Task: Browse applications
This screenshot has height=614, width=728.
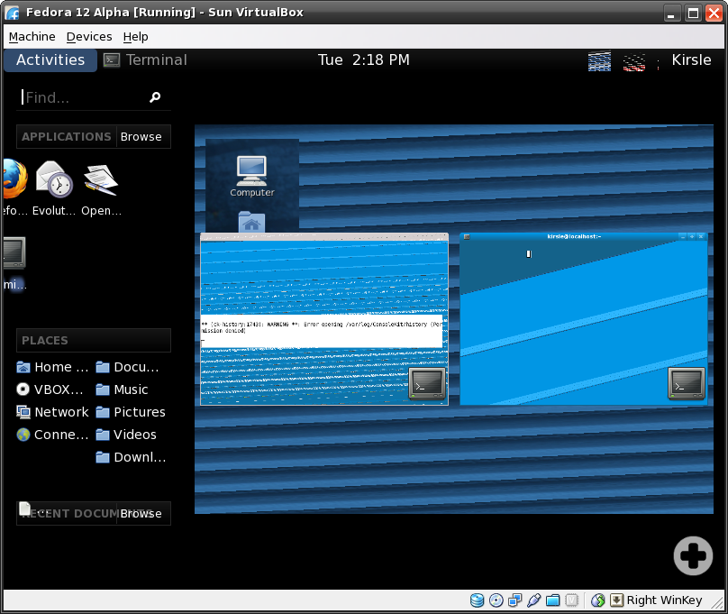Action: point(141,136)
